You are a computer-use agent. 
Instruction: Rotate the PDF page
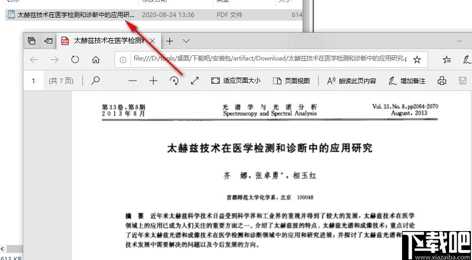[x=174, y=81]
